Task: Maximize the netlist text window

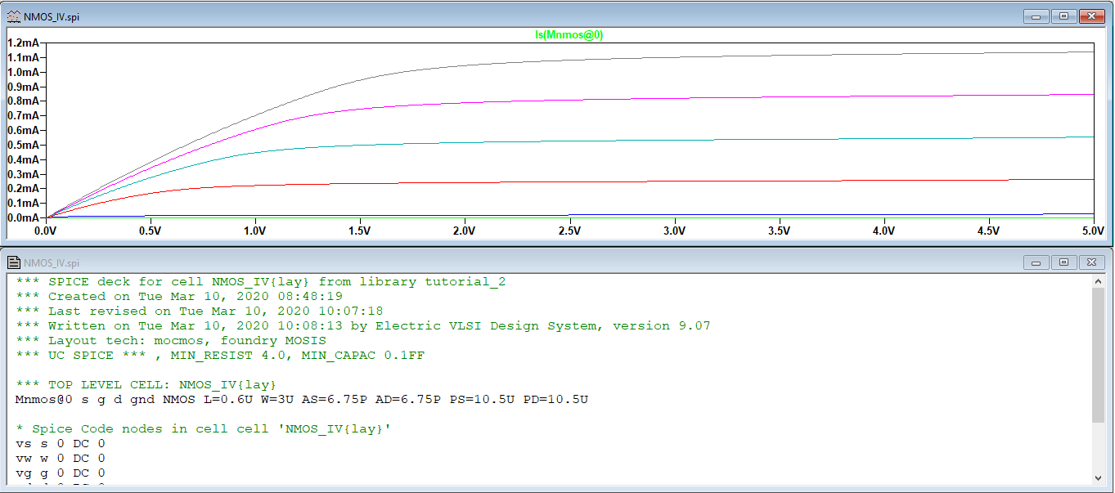Action: (x=1063, y=262)
